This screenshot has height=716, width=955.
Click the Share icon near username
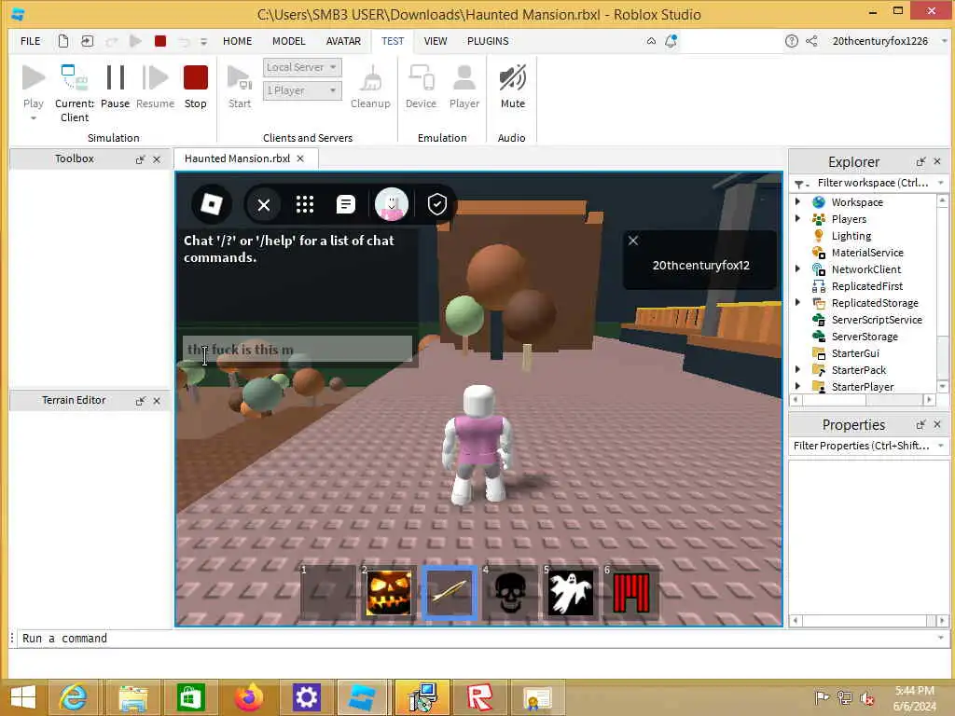click(811, 41)
